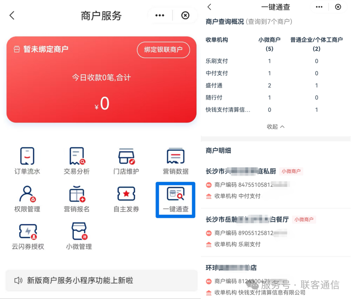
Task: Select the 环球 merchant entry
Action: click(231, 267)
